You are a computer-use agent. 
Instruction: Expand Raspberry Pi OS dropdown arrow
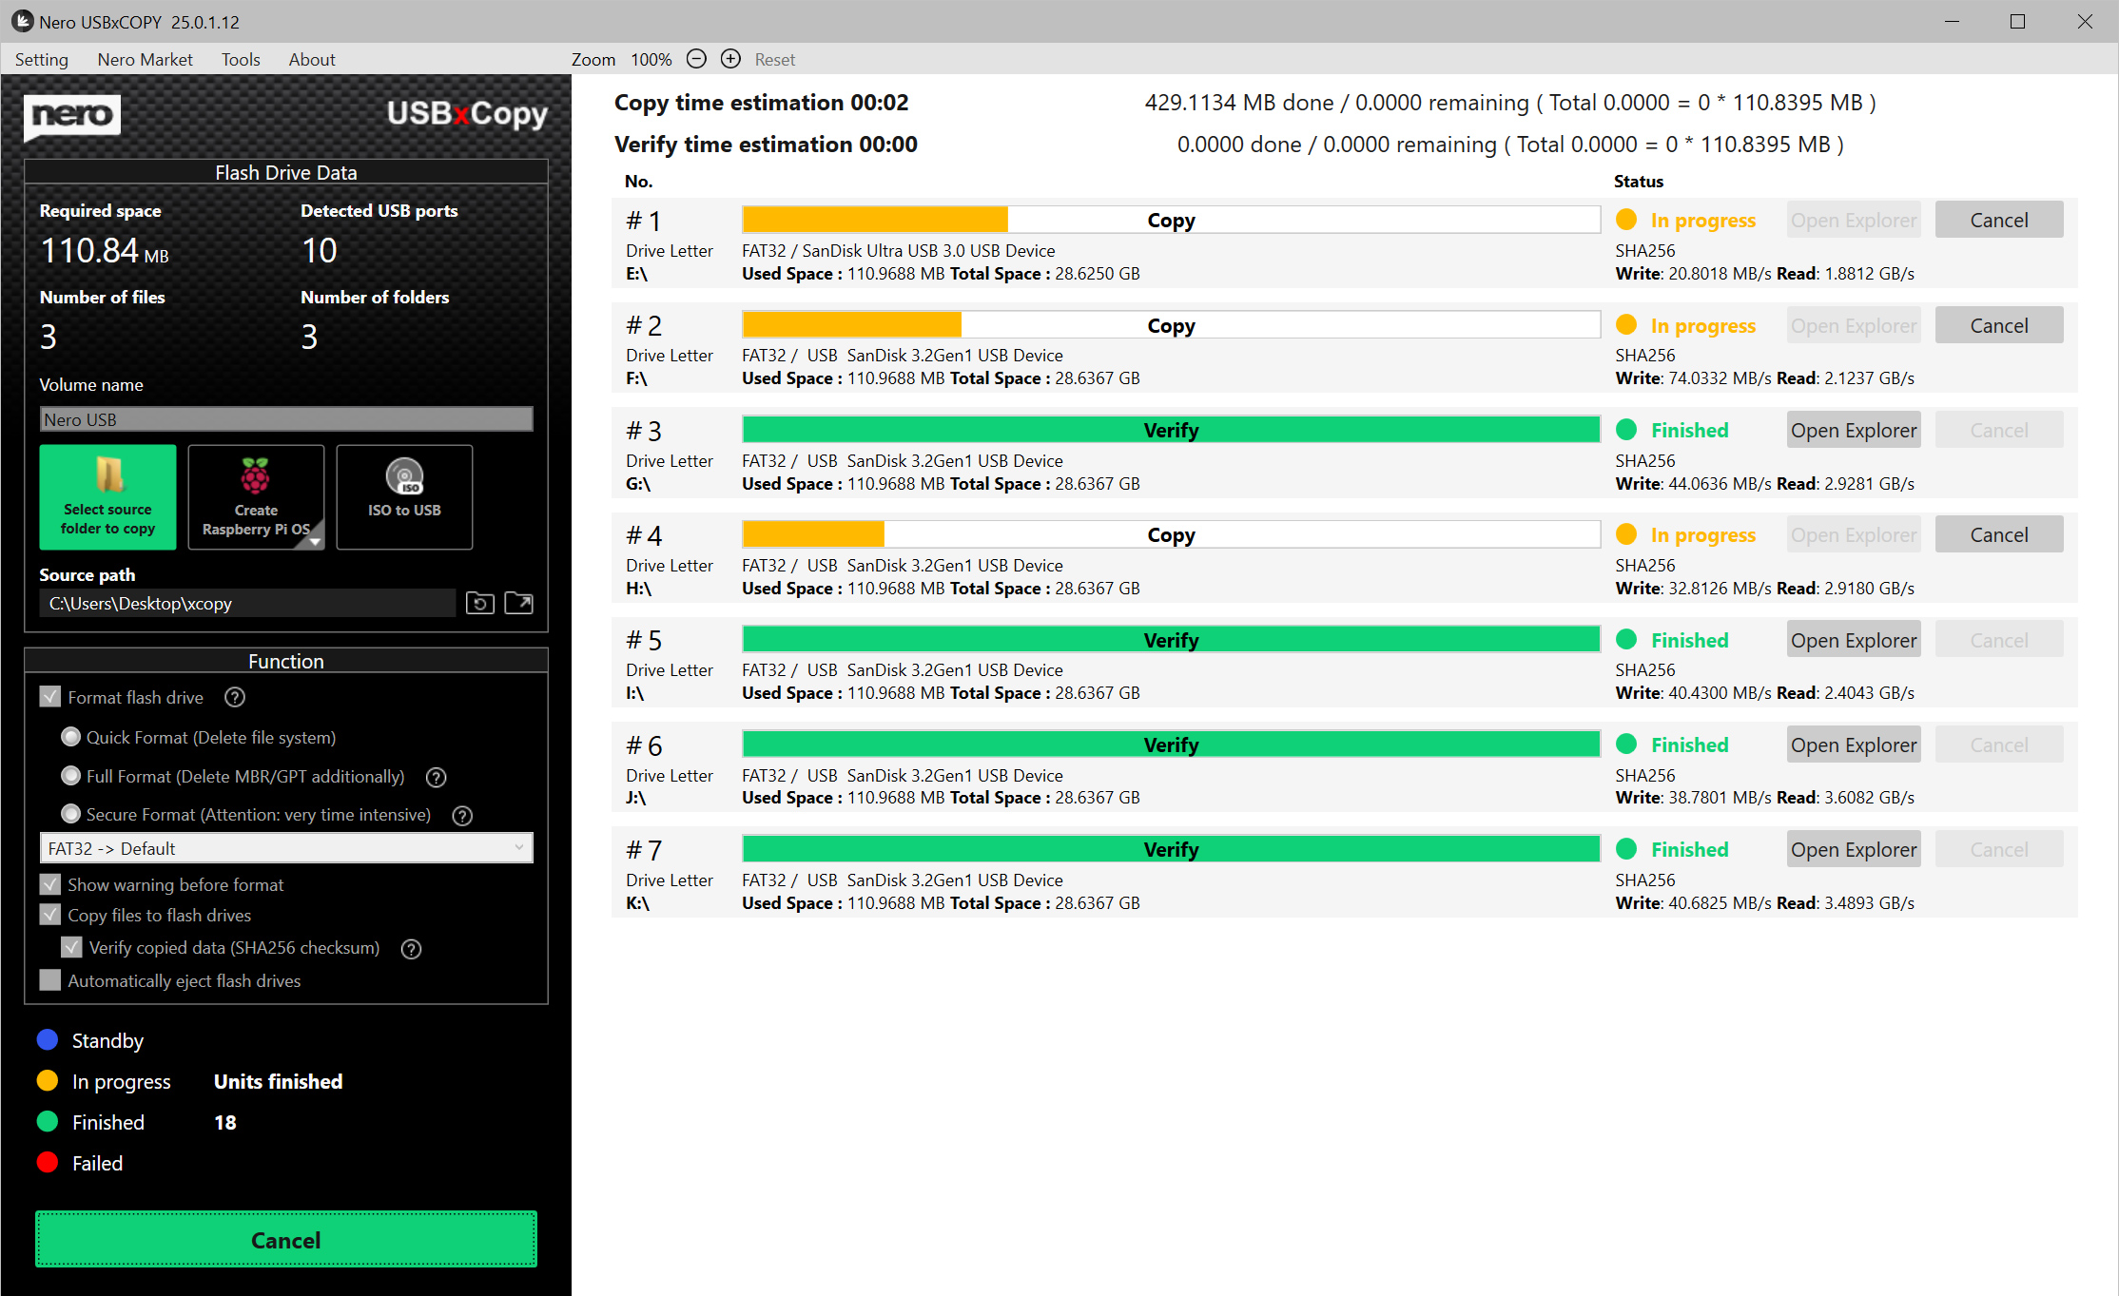(316, 540)
